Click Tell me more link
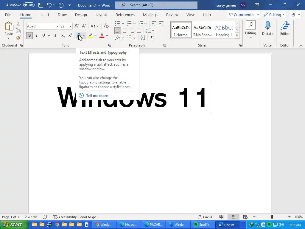Viewport: 305px width, 229px height. click(x=97, y=96)
